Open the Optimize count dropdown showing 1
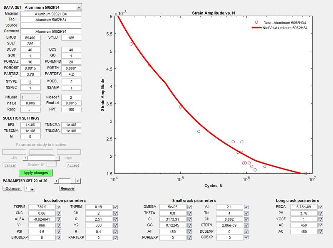 point(29,188)
